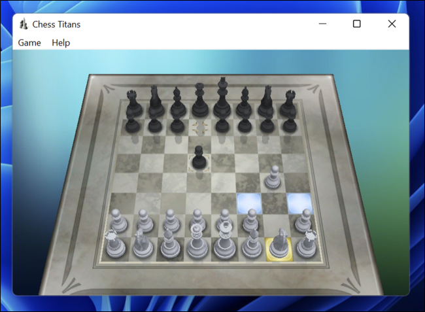Click black pawn on f7
Image resolution: width=425 pixels, height=312 pixels.
pyautogui.click(x=245, y=124)
